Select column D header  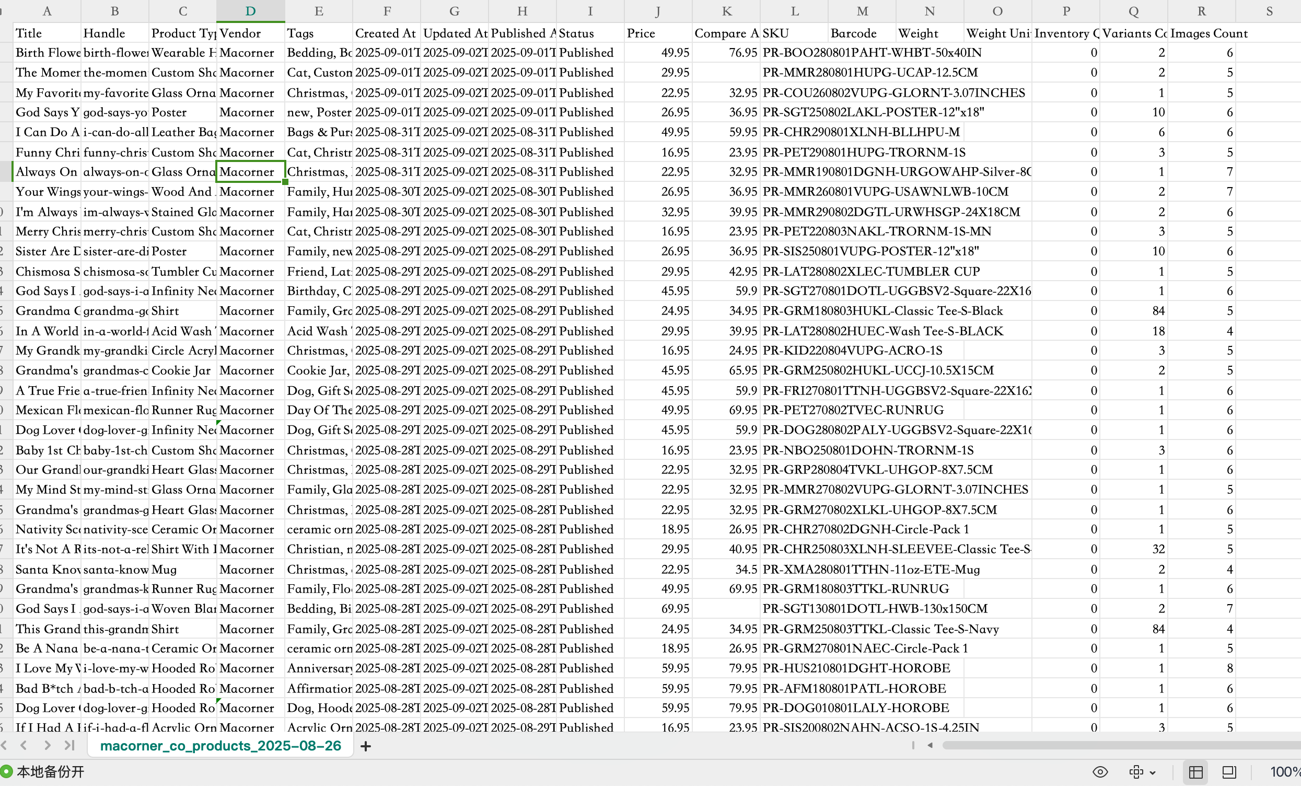(250, 11)
